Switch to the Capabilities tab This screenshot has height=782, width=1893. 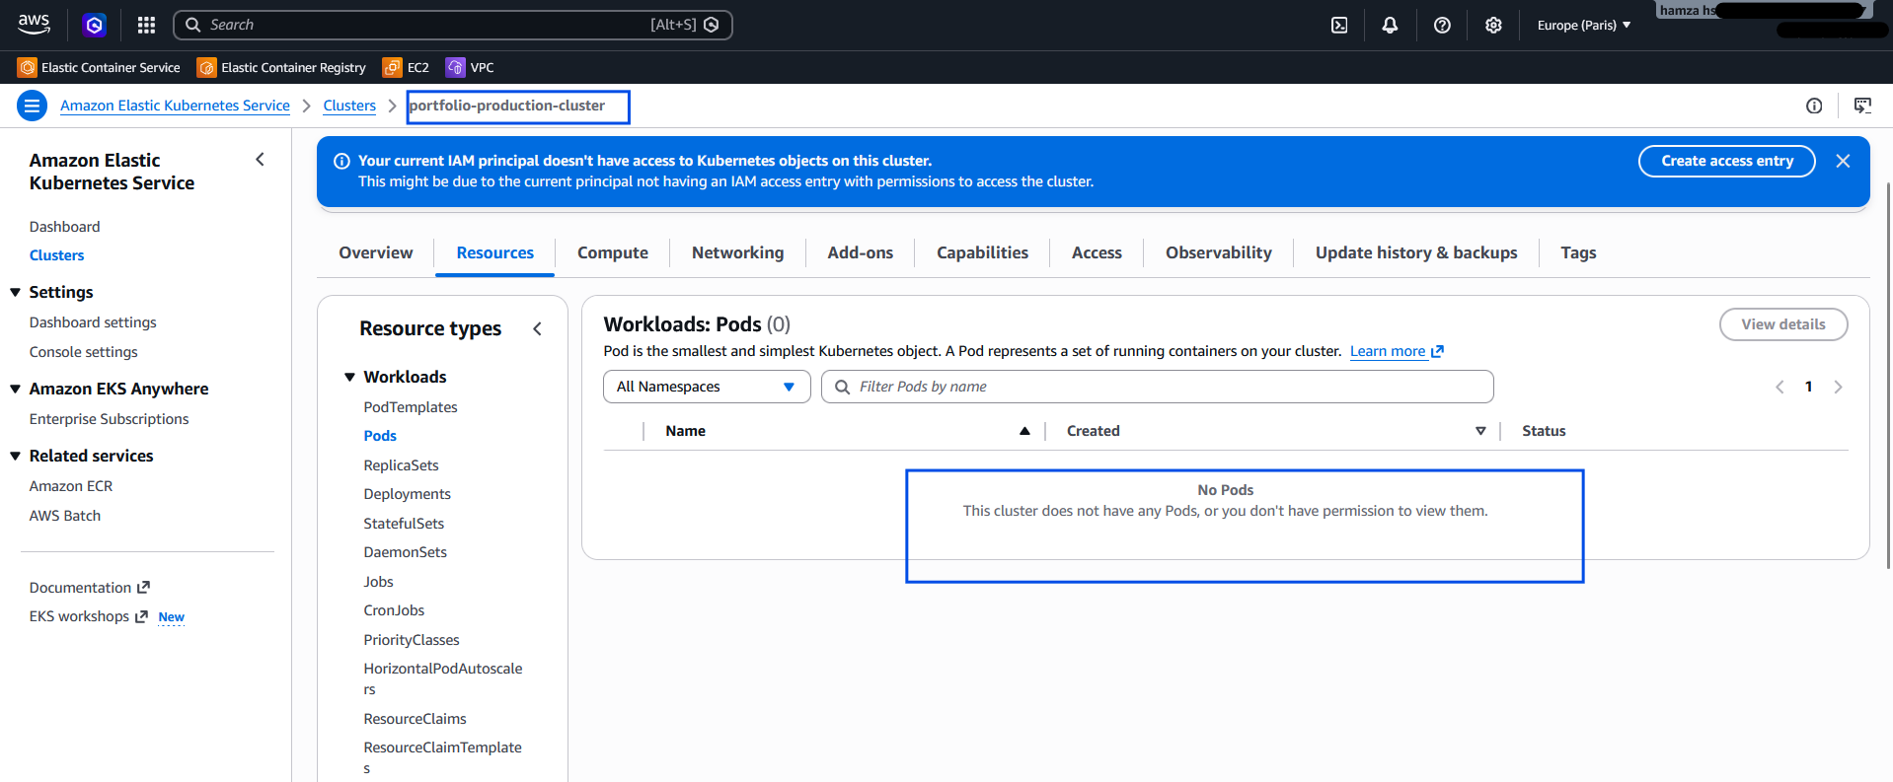[x=982, y=252]
